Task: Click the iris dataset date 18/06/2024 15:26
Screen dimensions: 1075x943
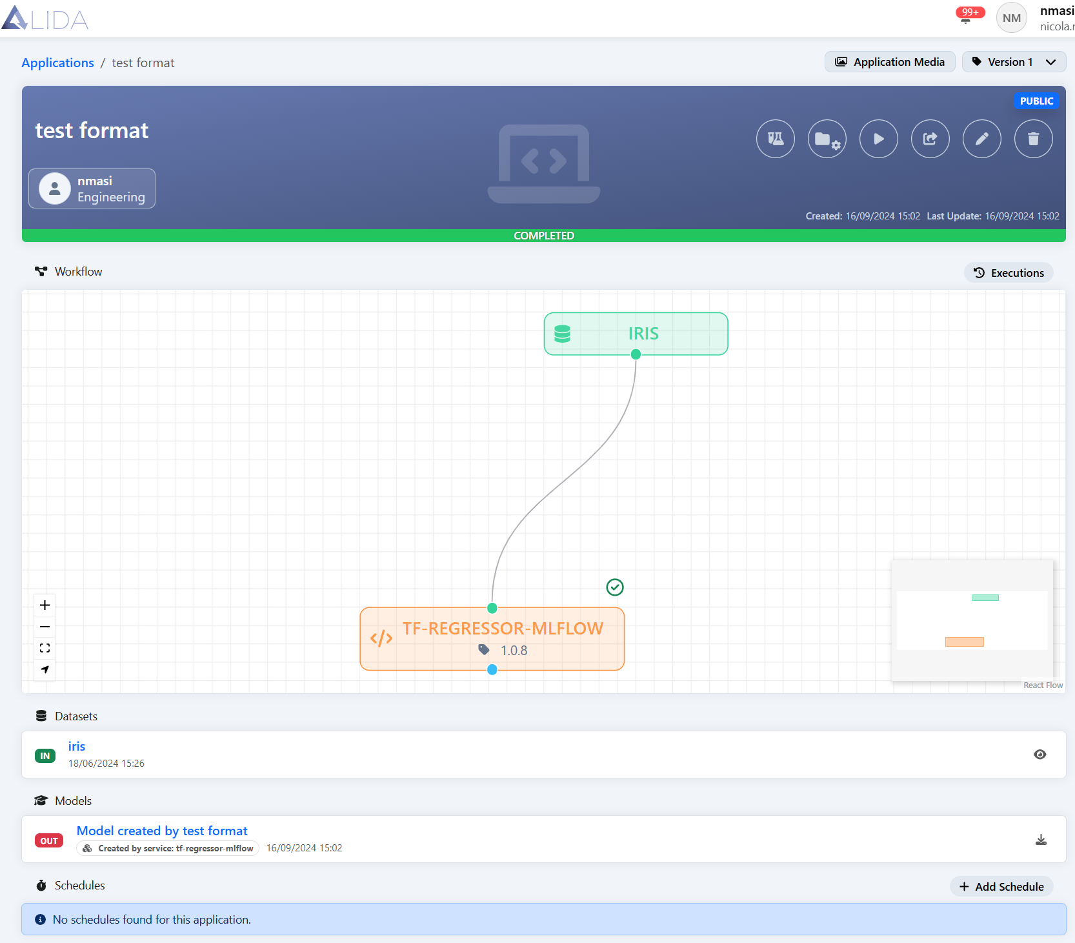Action: (x=106, y=764)
